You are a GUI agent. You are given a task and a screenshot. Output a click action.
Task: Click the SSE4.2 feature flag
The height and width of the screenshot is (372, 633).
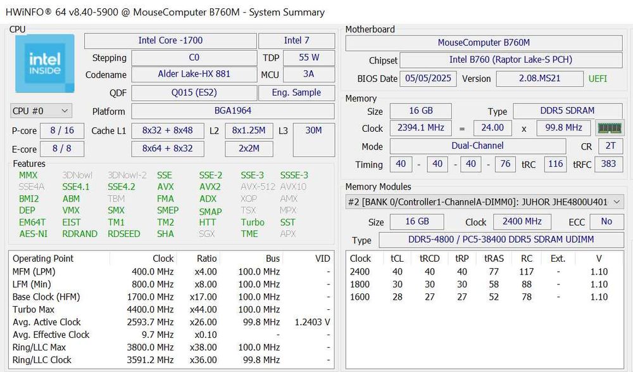(120, 187)
